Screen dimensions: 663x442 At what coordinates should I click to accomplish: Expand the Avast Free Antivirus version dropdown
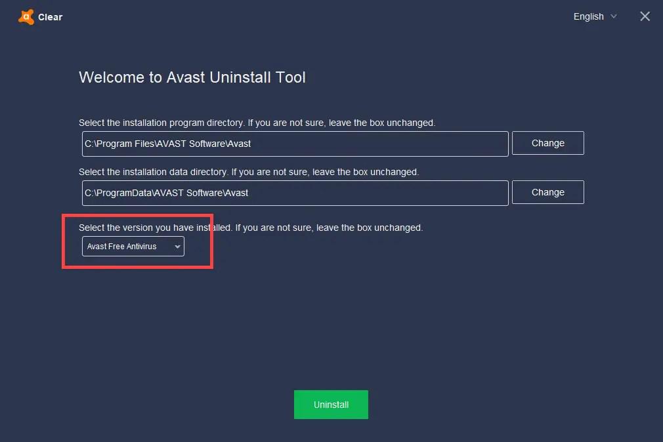133,247
